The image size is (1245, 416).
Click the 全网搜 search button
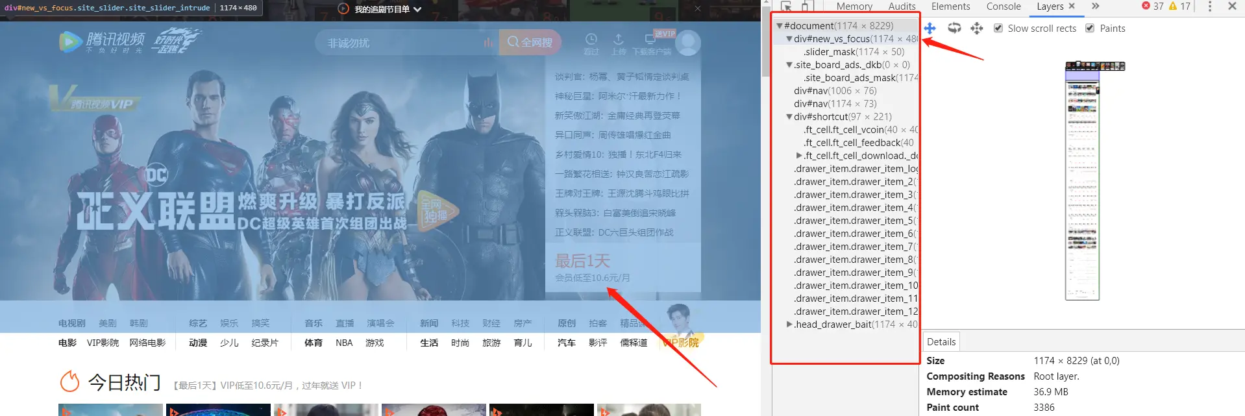[530, 43]
